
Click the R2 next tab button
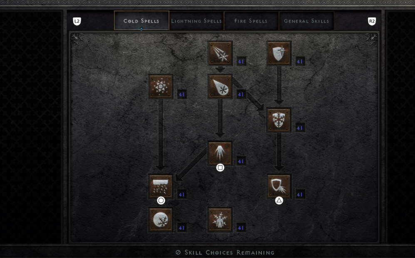(x=372, y=21)
